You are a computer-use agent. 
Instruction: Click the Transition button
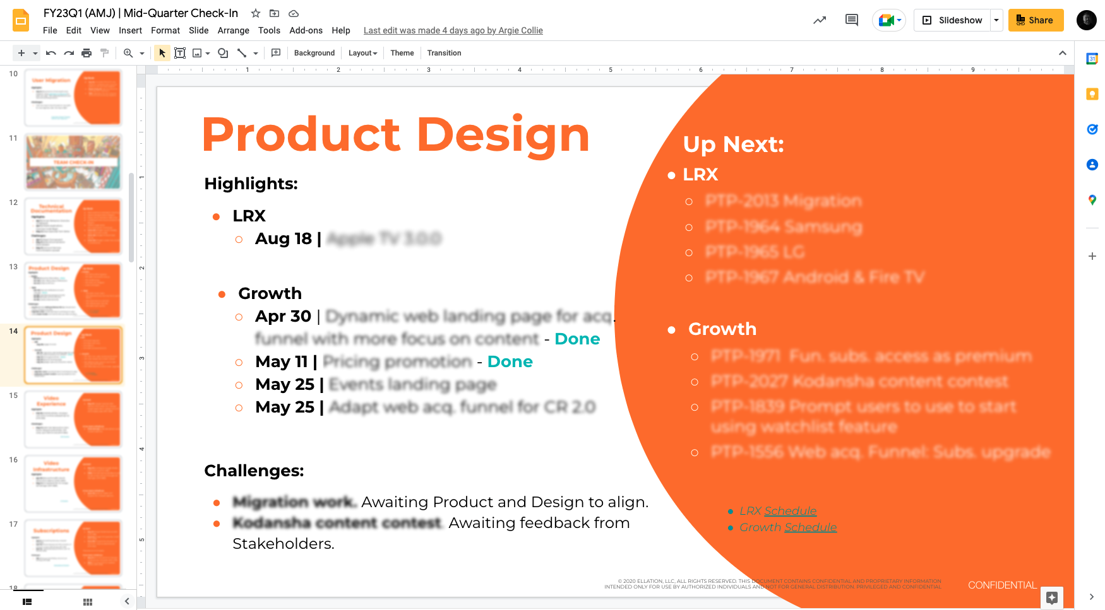pyautogui.click(x=445, y=53)
